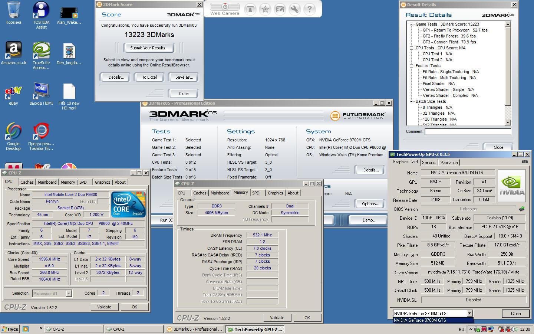Click the RU language indicator

(x=461, y=329)
